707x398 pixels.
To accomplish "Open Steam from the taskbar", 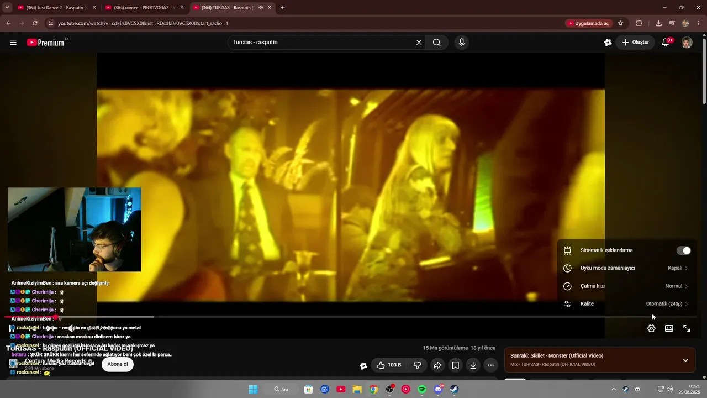I will (x=454, y=389).
